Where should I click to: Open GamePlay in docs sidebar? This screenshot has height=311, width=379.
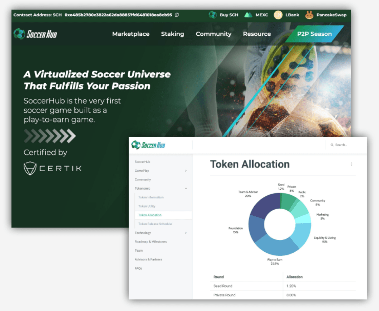(x=142, y=171)
